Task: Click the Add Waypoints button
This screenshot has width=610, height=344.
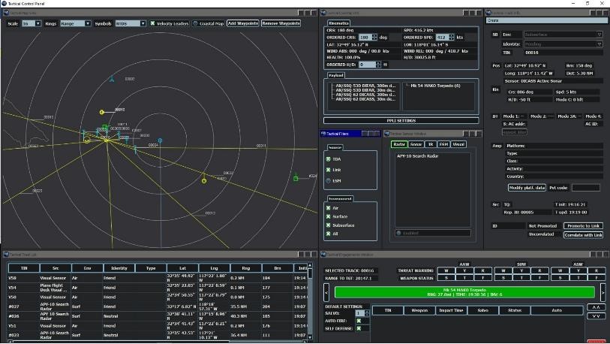Action: coord(243,23)
